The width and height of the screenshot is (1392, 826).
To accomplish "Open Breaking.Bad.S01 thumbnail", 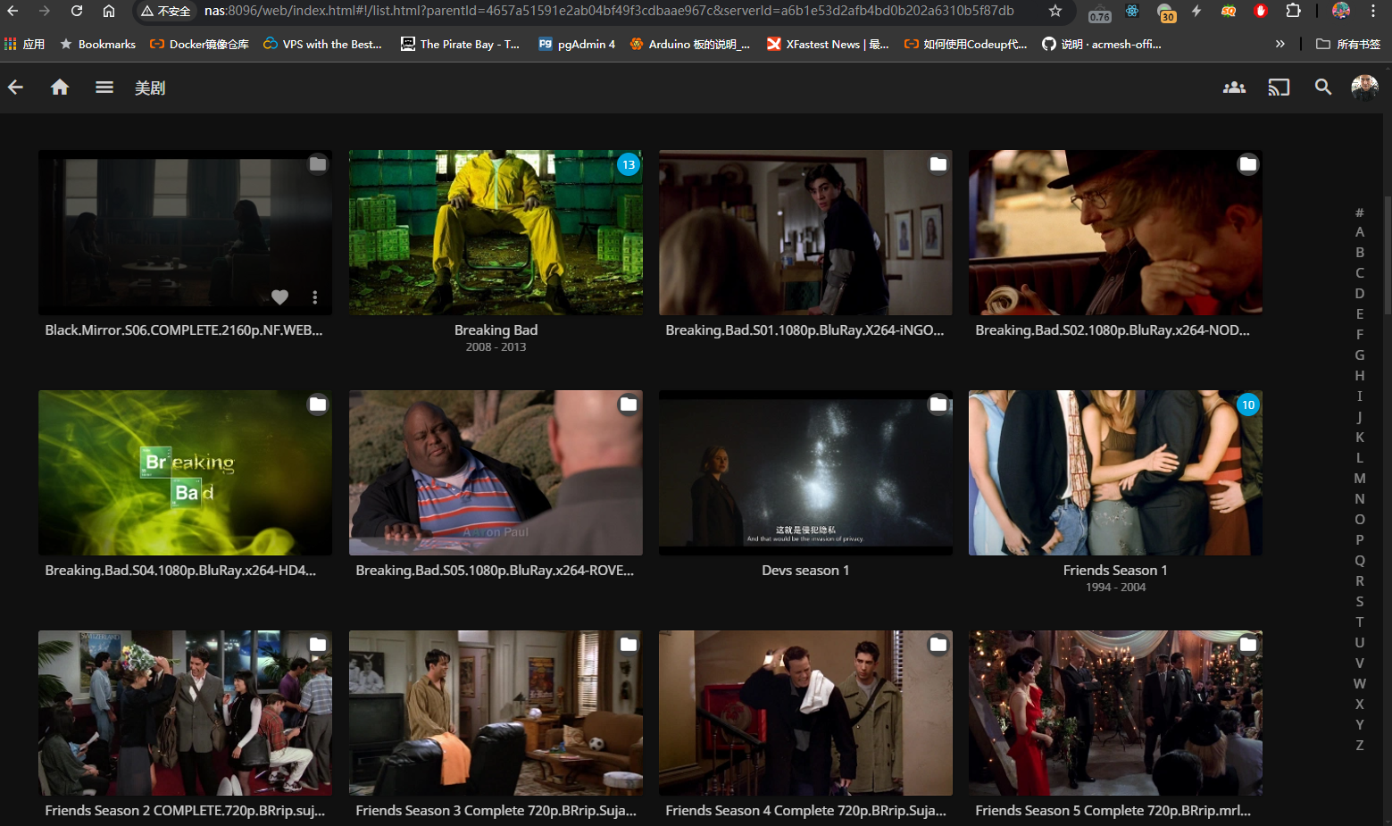I will [x=805, y=232].
